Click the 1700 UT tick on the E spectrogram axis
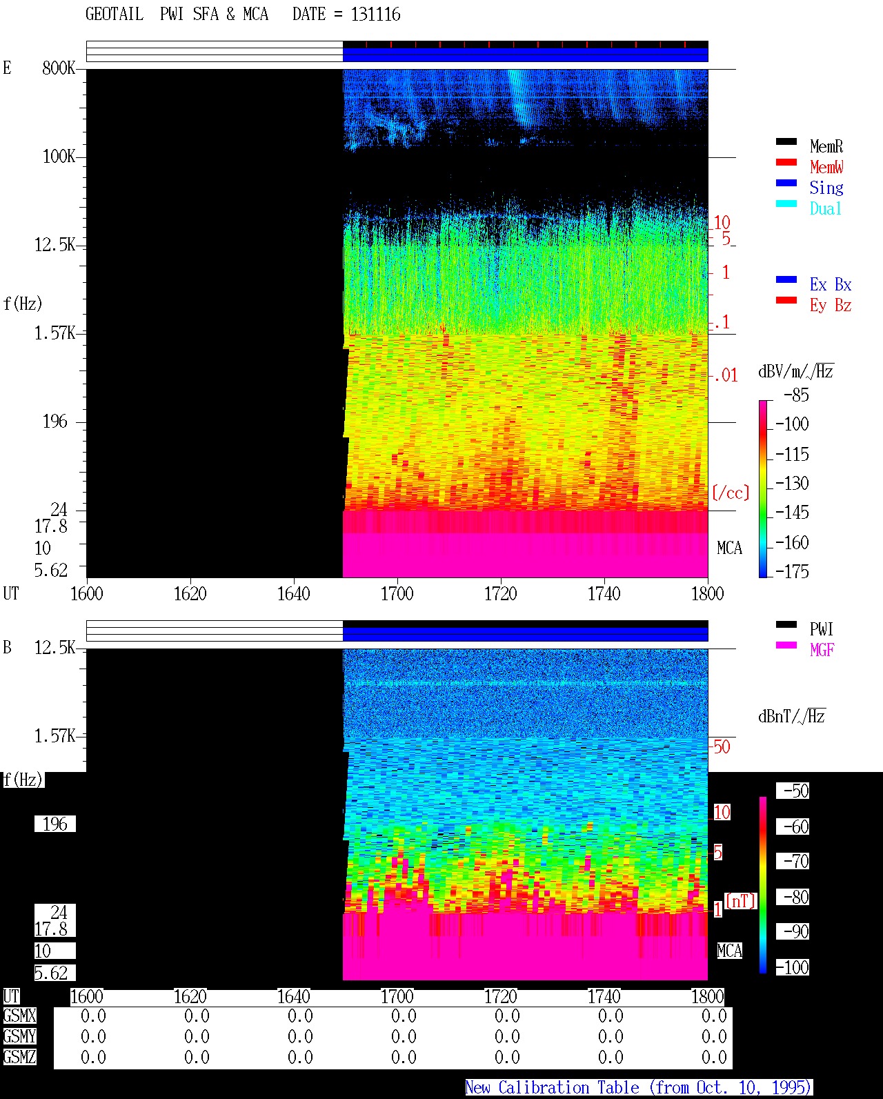The height and width of the screenshot is (1099, 883). (397, 593)
